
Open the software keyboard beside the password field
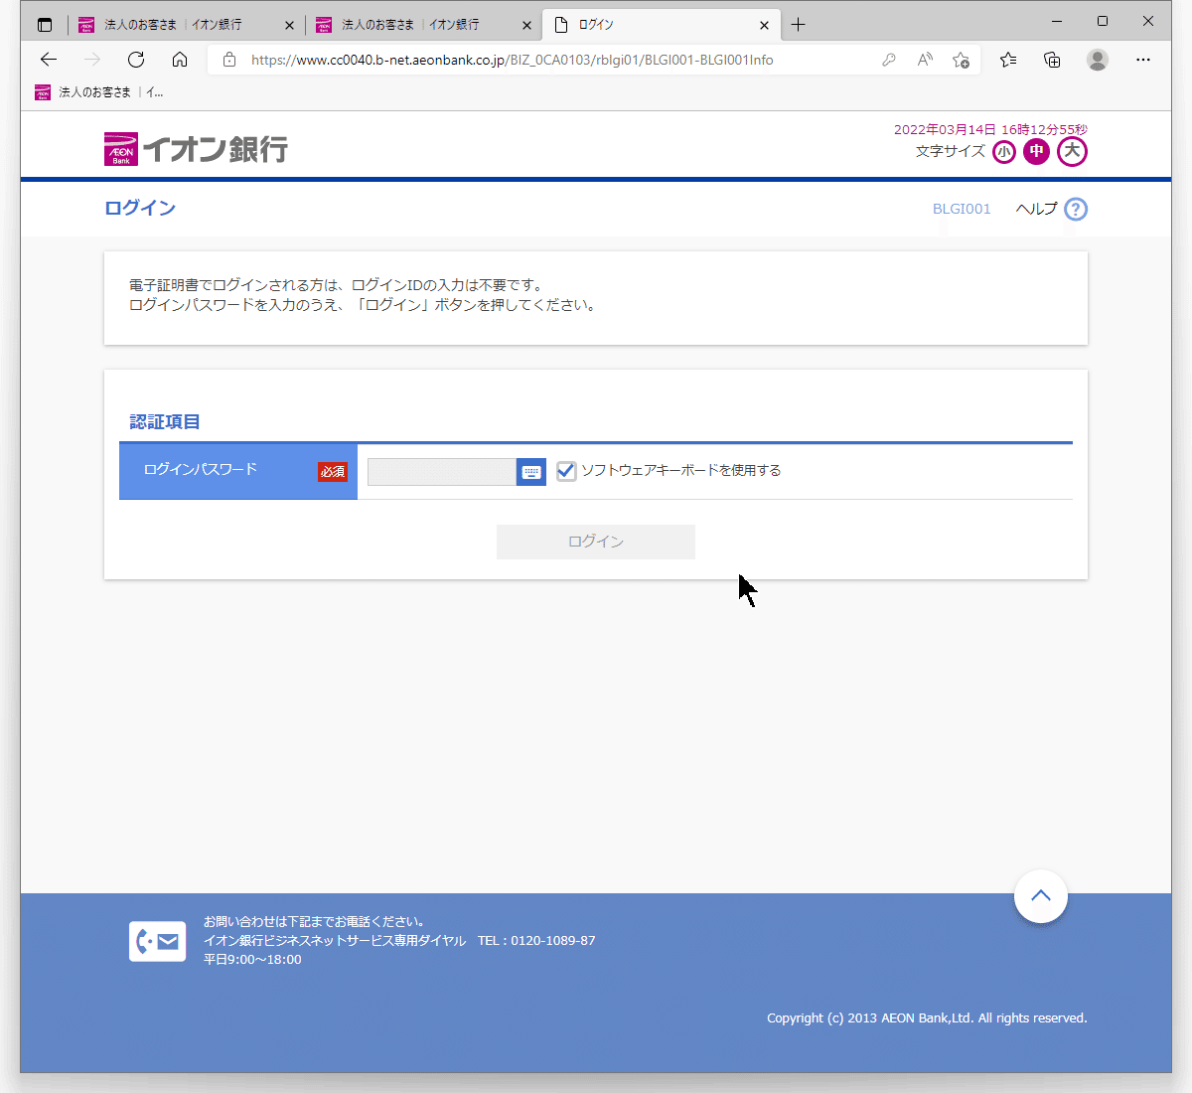[530, 471]
